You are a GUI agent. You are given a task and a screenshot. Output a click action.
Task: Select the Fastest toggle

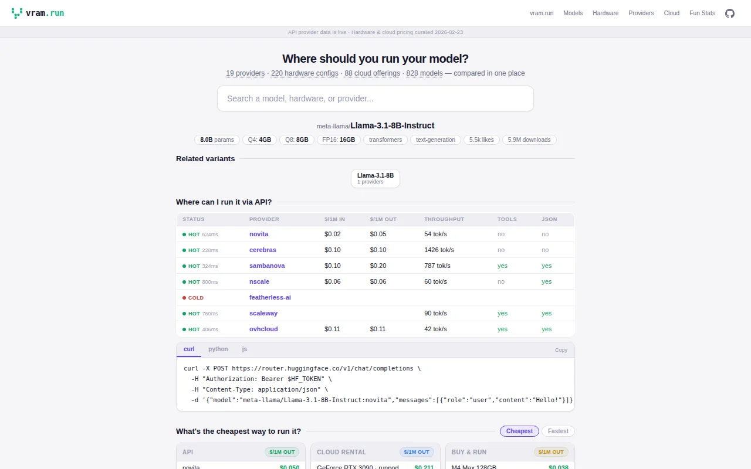(558, 431)
